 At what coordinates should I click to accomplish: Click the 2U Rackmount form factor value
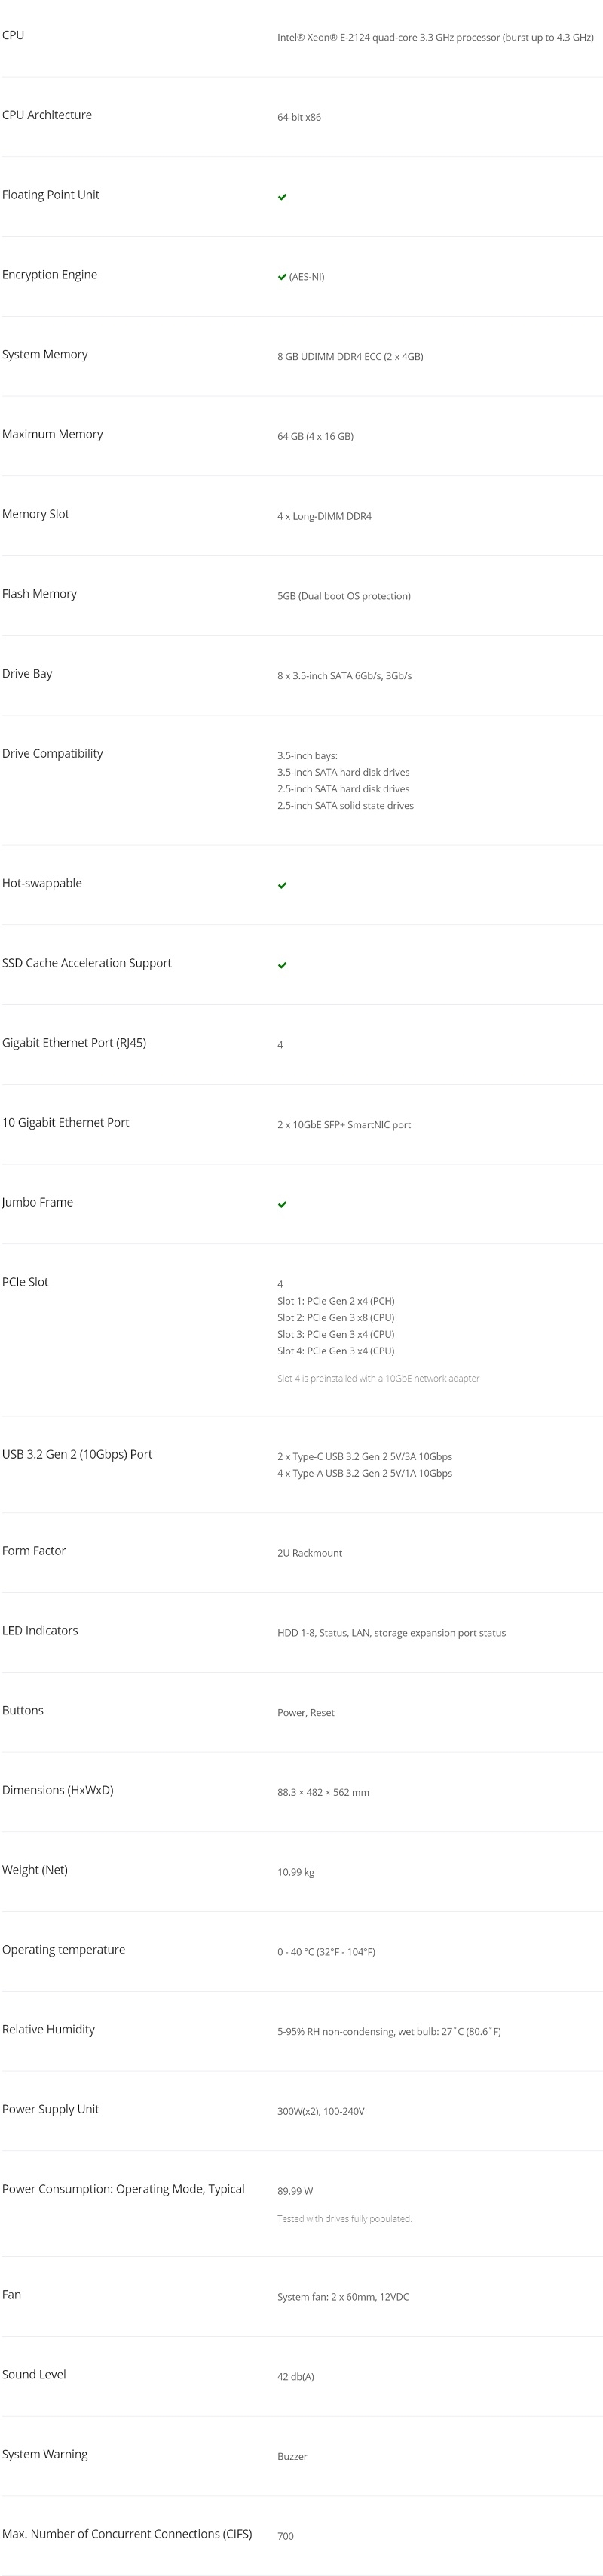point(310,1553)
